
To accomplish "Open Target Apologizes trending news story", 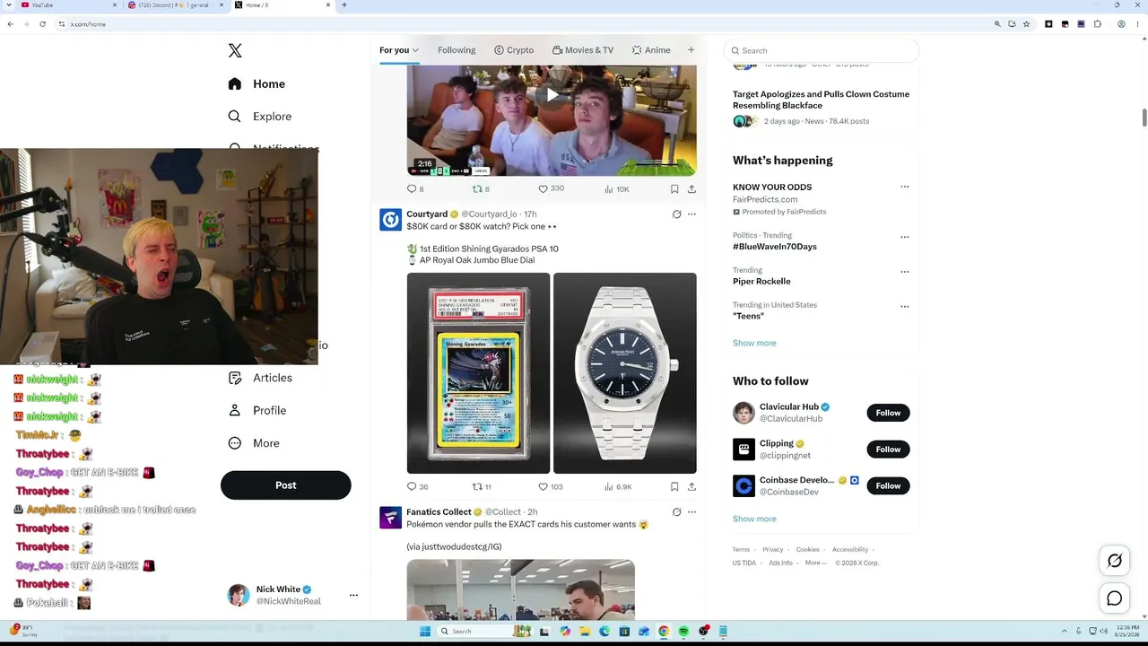I will pos(821,100).
